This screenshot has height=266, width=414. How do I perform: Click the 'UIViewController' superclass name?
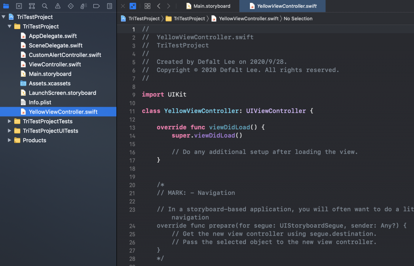[276, 111]
